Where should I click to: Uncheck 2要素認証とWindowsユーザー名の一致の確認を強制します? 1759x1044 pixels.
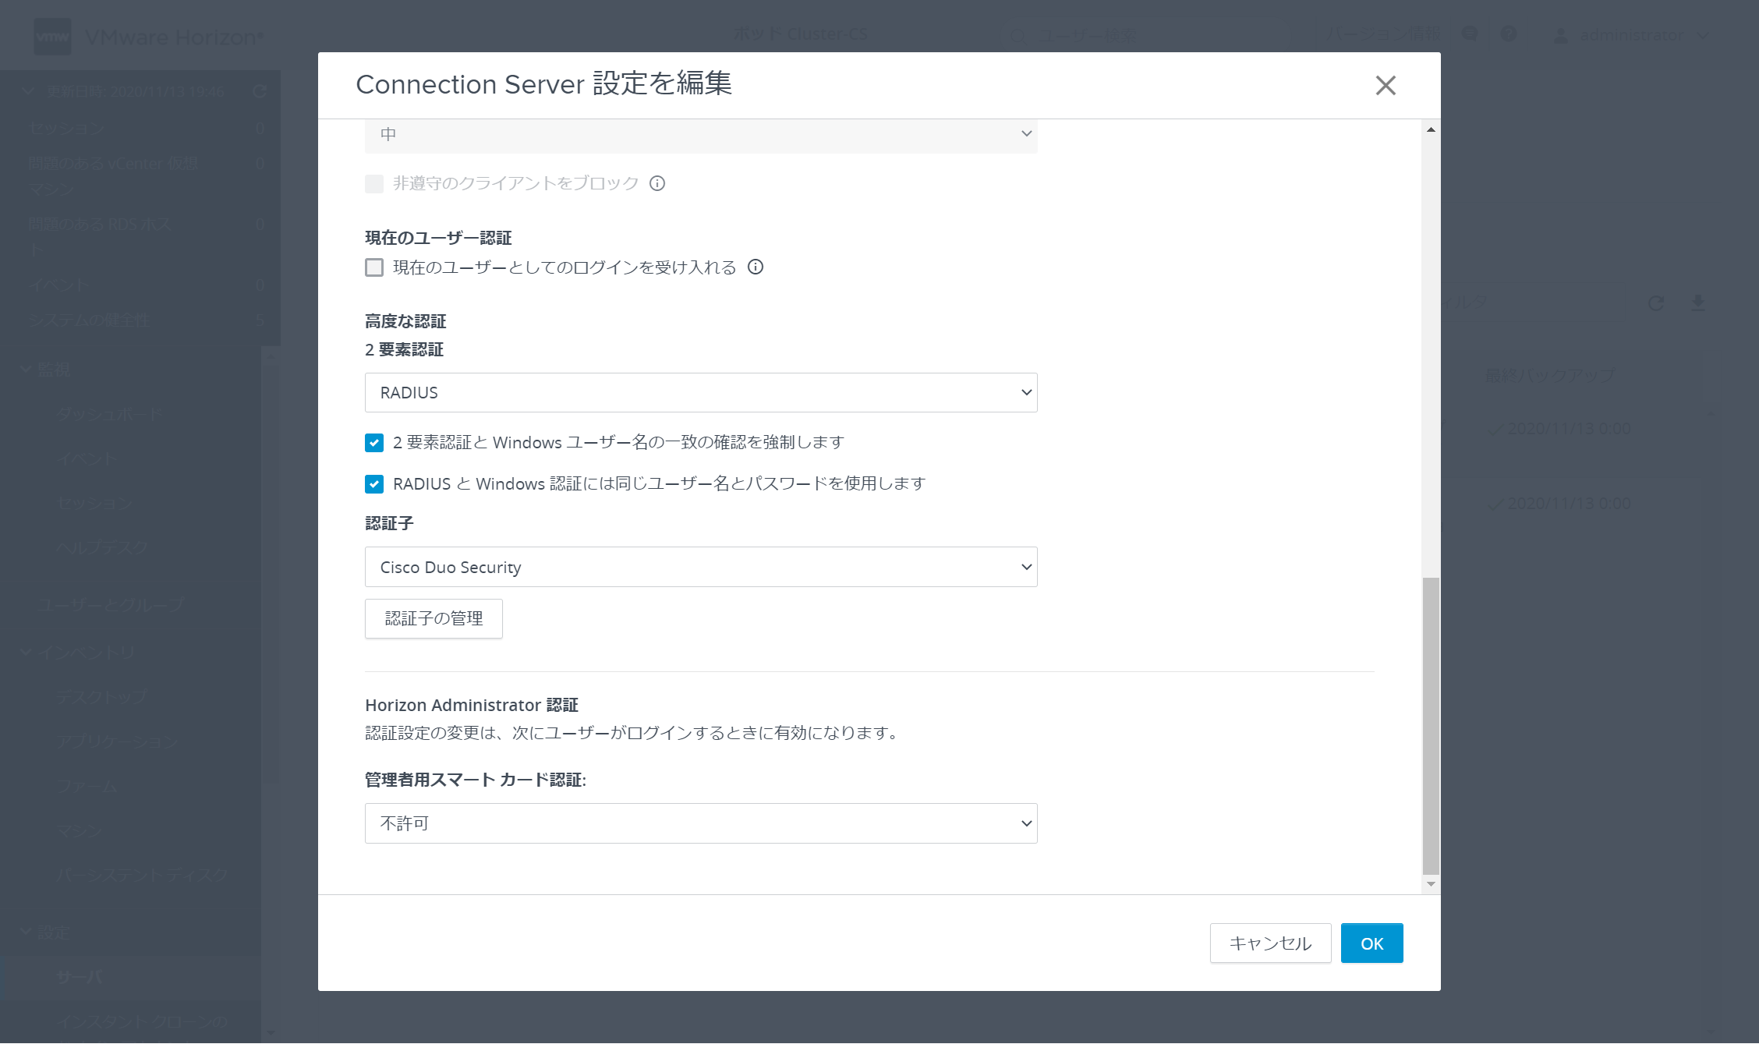(373, 442)
